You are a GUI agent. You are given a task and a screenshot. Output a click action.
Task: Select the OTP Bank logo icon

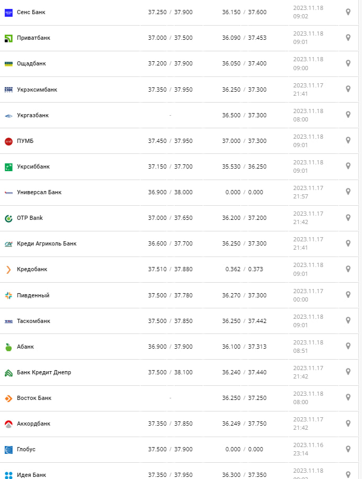(x=8, y=218)
